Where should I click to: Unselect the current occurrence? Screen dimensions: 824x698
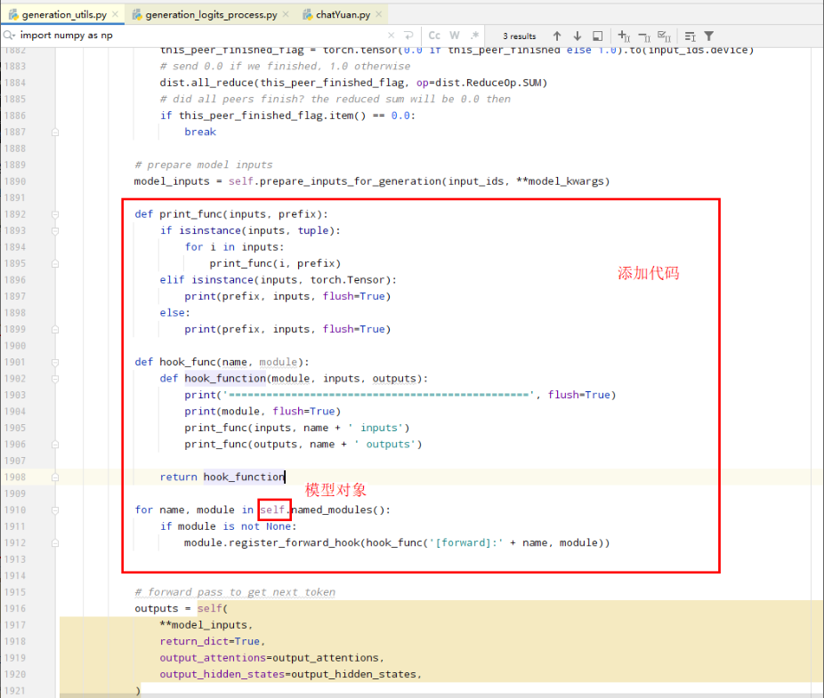[x=644, y=36]
